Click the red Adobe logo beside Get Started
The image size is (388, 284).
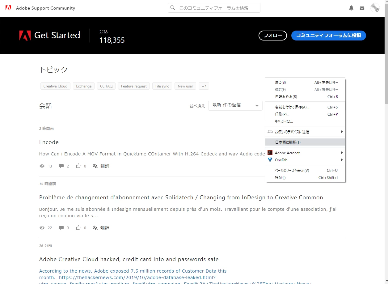click(25, 36)
